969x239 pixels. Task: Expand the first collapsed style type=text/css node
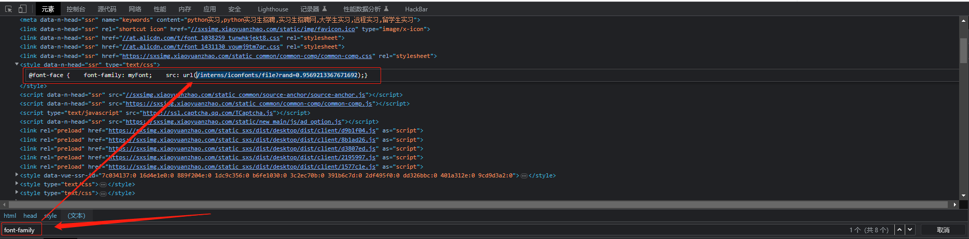(x=17, y=184)
